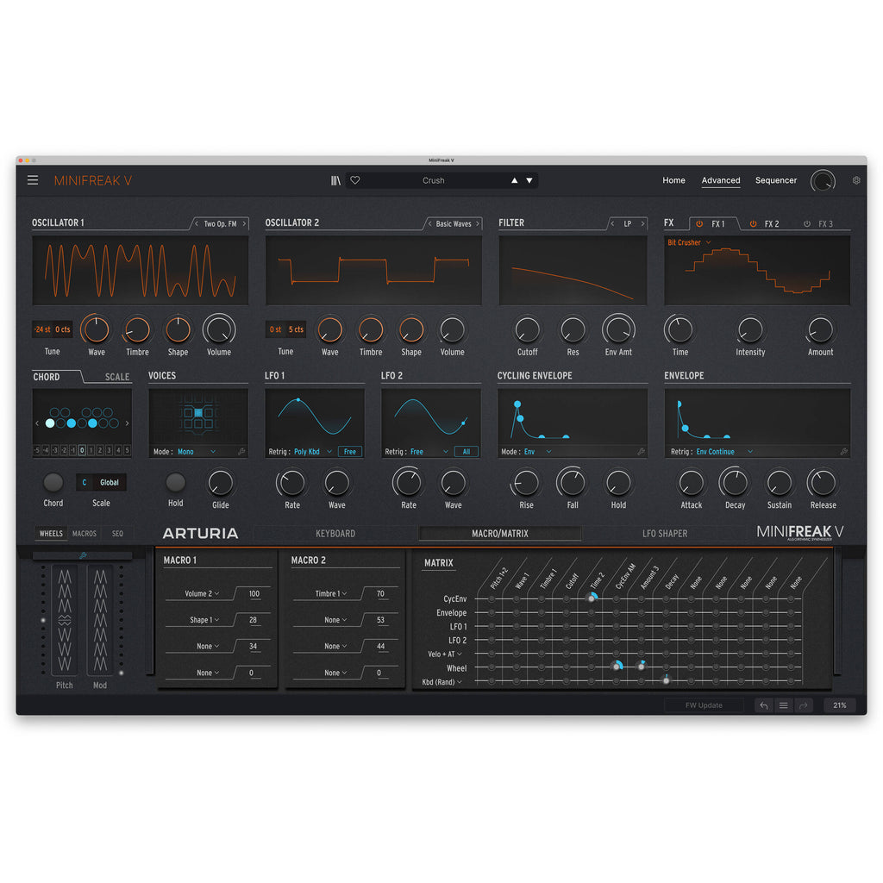
Task: Open the preset library browser icon
Action: coord(335,180)
